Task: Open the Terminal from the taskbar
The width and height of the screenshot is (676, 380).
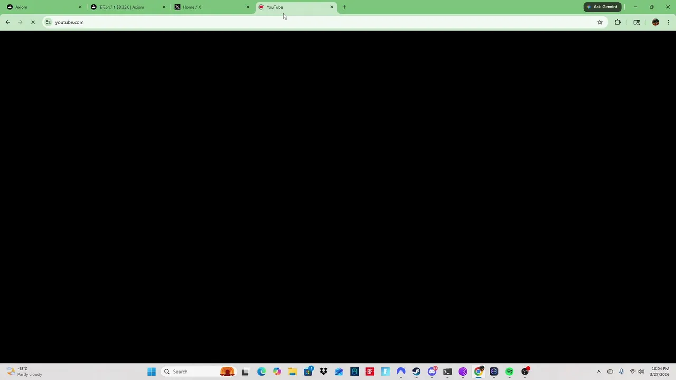Action: pos(447,372)
